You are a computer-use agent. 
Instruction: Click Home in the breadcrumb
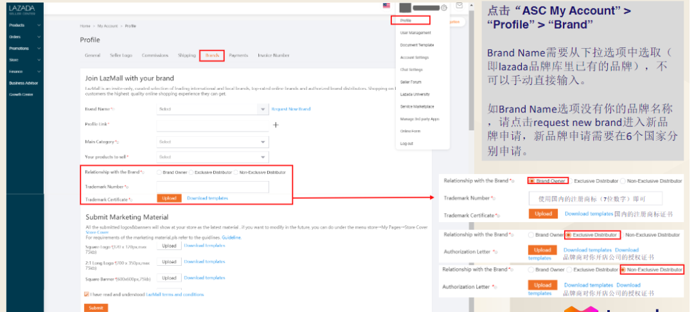85,26
